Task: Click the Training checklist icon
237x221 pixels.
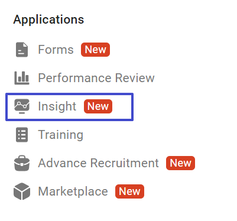Action: [22, 135]
